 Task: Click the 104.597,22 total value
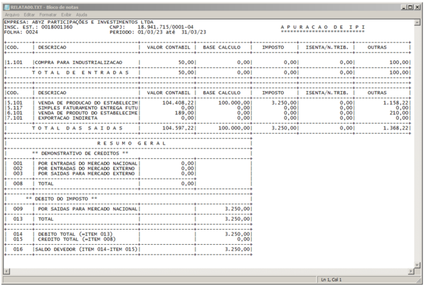click(178, 128)
